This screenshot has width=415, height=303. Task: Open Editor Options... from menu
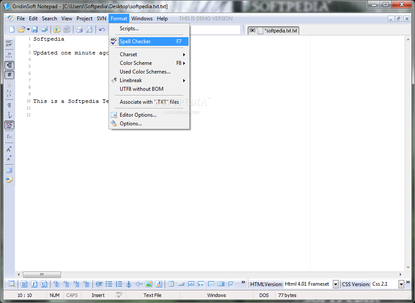point(149,115)
